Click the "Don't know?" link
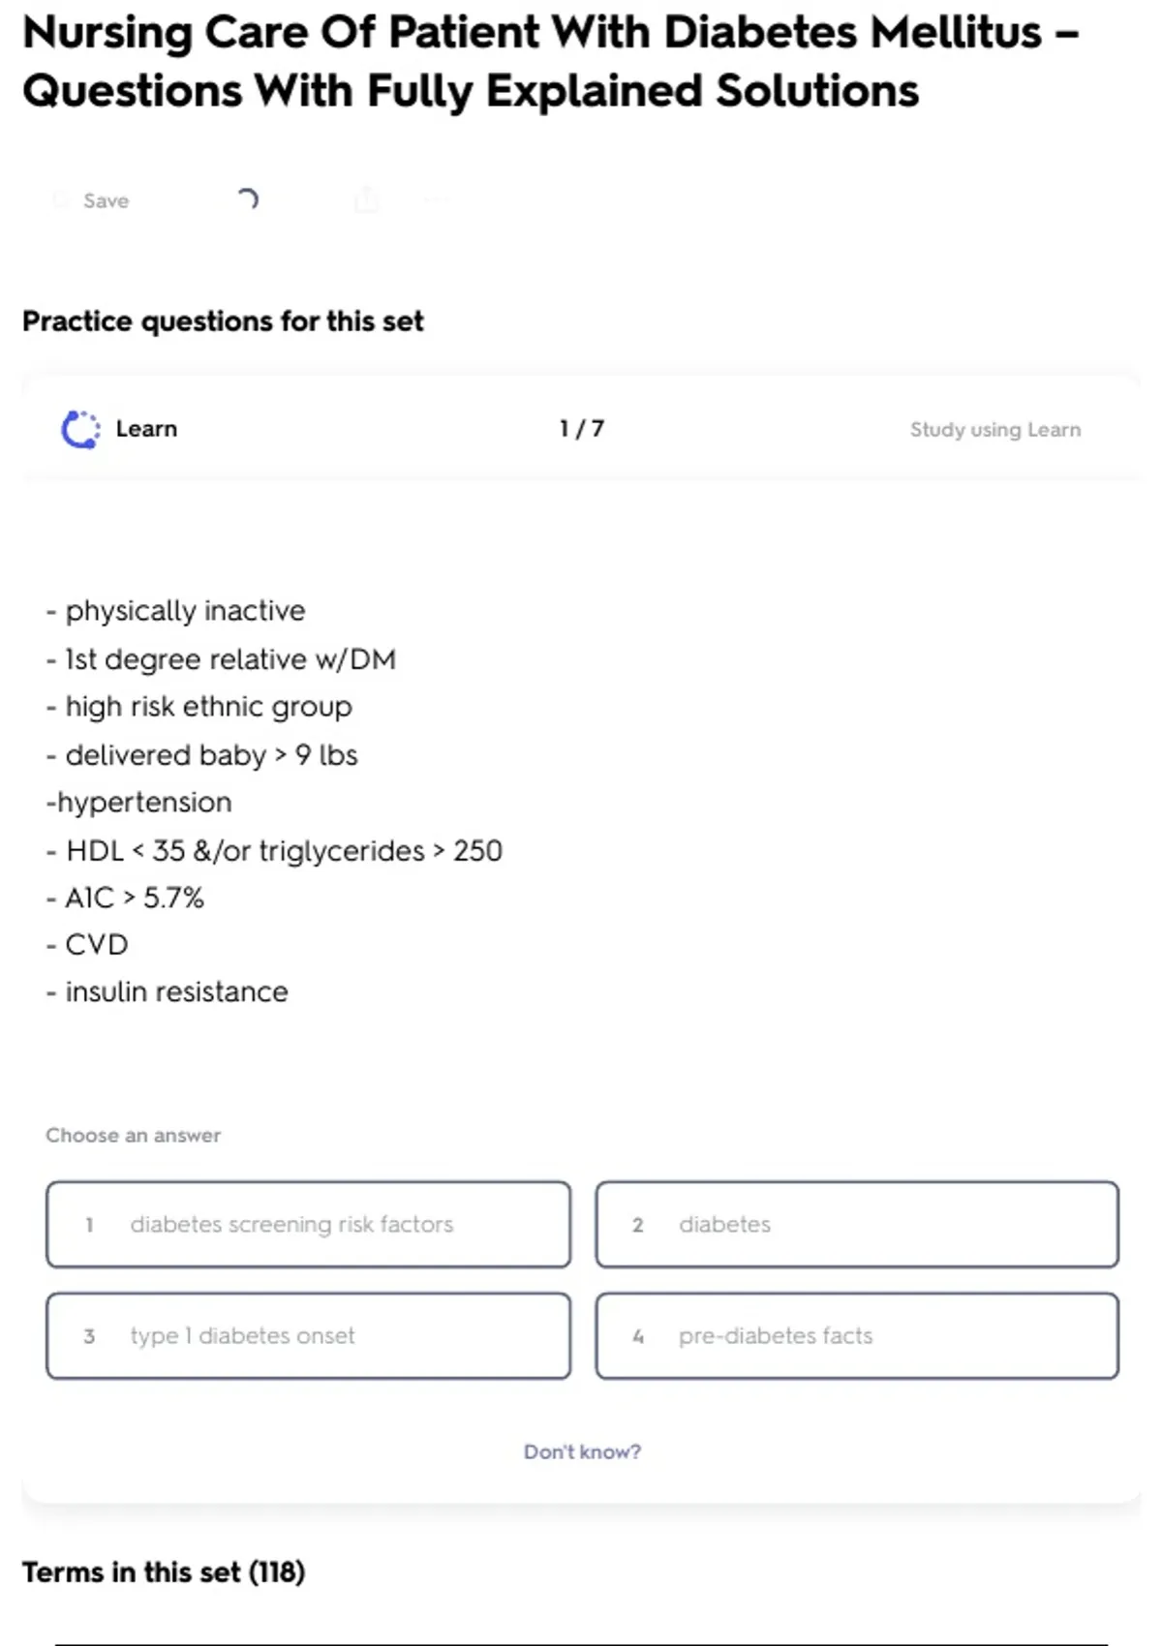Image resolution: width=1162 pixels, height=1646 pixels. (582, 1452)
